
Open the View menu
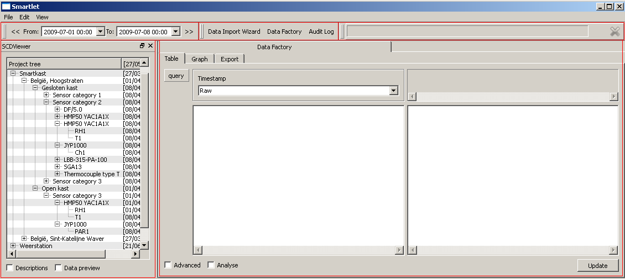tap(42, 17)
